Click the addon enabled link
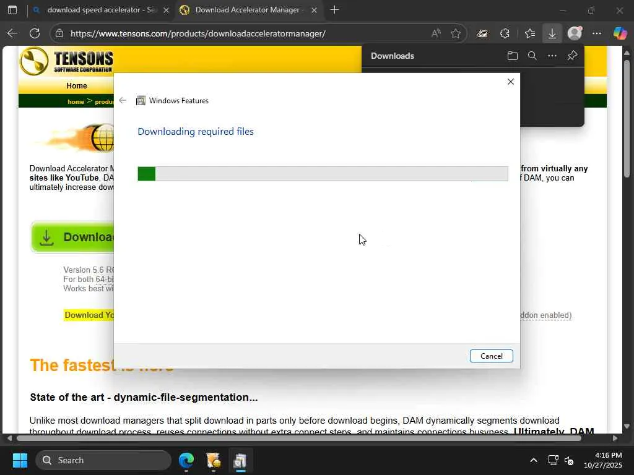This screenshot has height=475, width=634. 546,315
